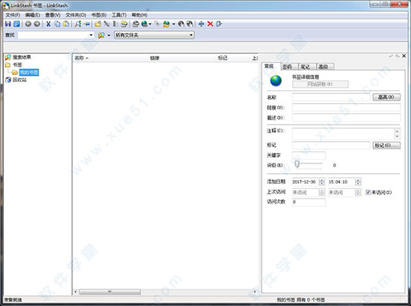Select 回收站 in the tree

pyautogui.click(x=19, y=80)
